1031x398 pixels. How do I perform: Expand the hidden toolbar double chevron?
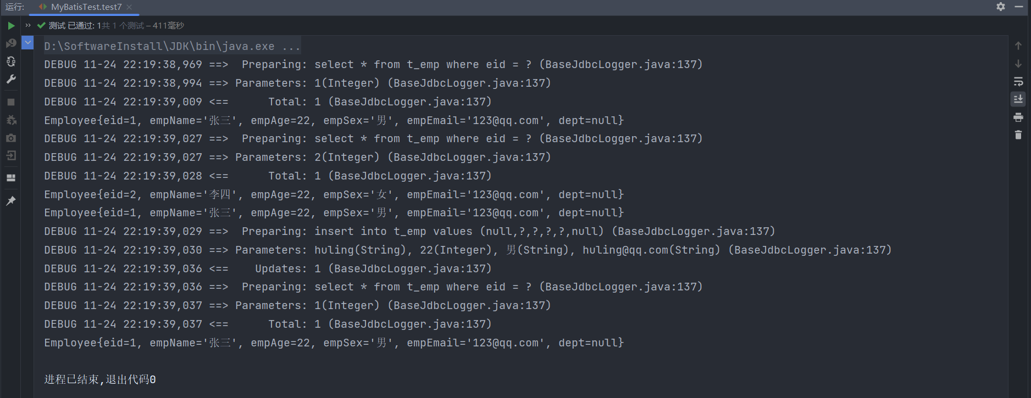(x=28, y=25)
